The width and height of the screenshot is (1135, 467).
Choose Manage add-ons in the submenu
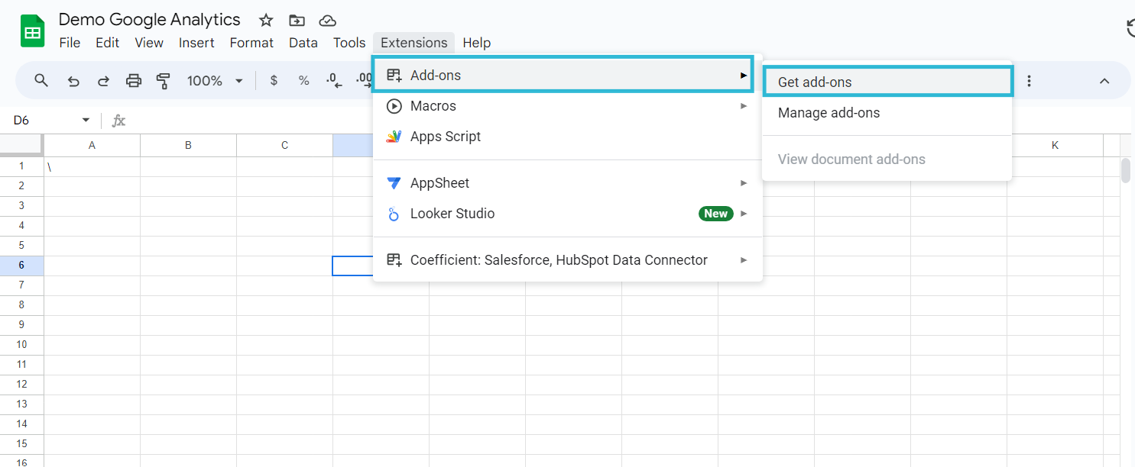pyautogui.click(x=887, y=113)
